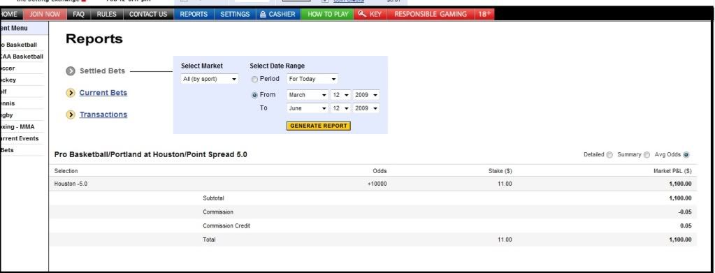715x273 pixels.
Task: Choose the Detailed view radio button
Action: click(x=609, y=155)
